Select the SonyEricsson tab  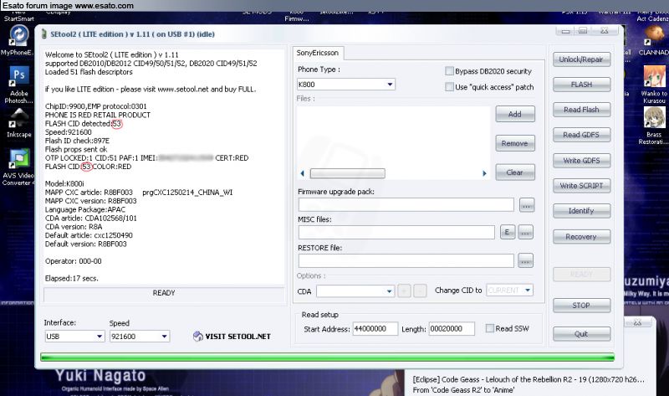point(318,53)
